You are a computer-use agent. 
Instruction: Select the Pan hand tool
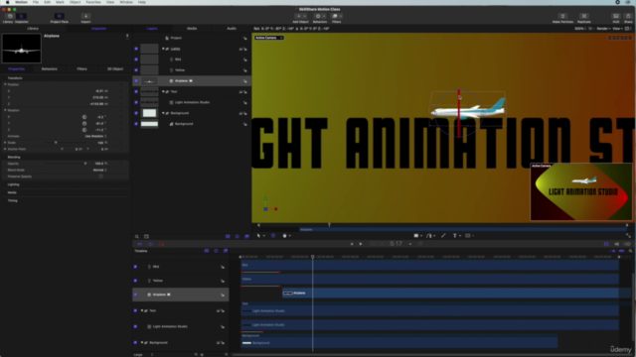pyautogui.click(x=285, y=236)
